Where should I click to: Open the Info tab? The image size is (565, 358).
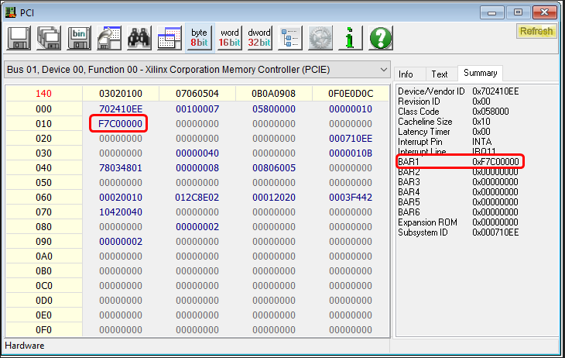[x=406, y=74]
